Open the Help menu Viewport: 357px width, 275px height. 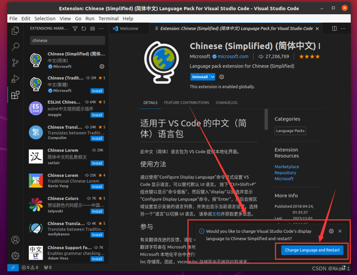click(128, 19)
